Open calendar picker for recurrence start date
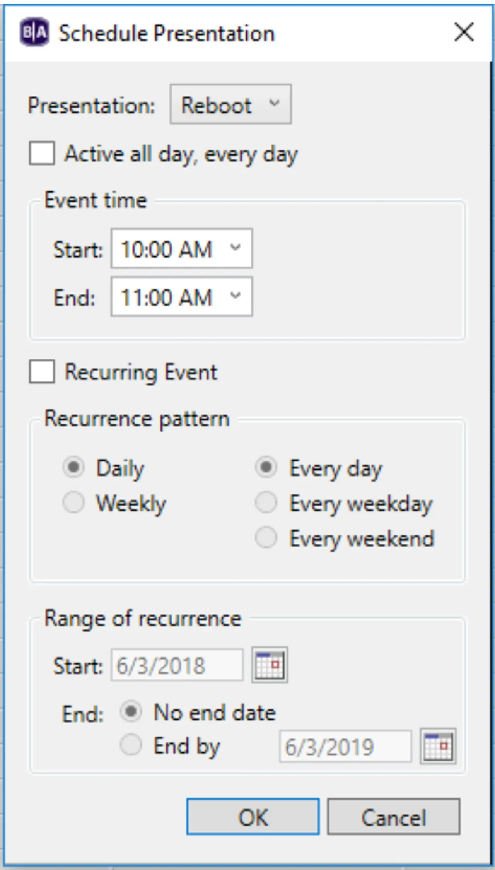 (270, 665)
